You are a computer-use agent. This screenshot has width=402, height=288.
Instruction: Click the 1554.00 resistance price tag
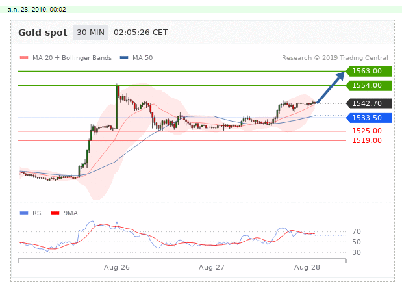pyautogui.click(x=369, y=85)
